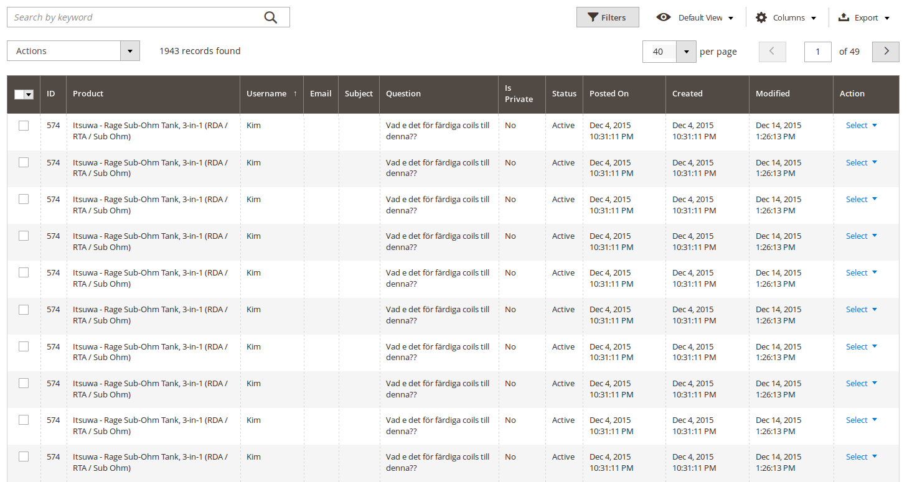This screenshot has height=482, width=907.
Task: Sort by the Posted On column header
Action: [x=624, y=93]
